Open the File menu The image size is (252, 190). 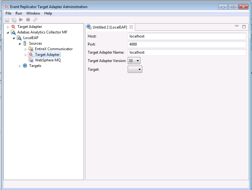pos(8,13)
